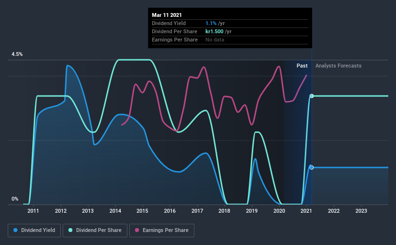Toggle the Earnings Per Share legend button
The height and width of the screenshot is (245, 396).
tap(162, 231)
